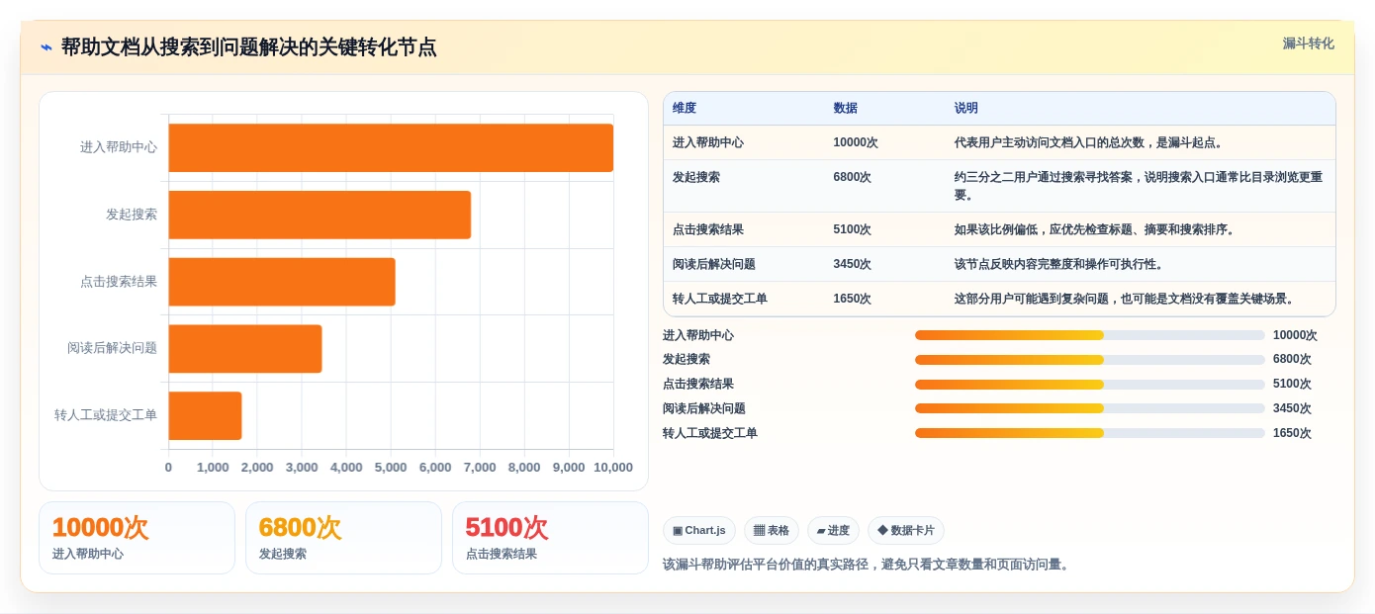1375x614 pixels.
Task: Click the 转人工或提交工单 chart axis label
Action: pos(106,415)
